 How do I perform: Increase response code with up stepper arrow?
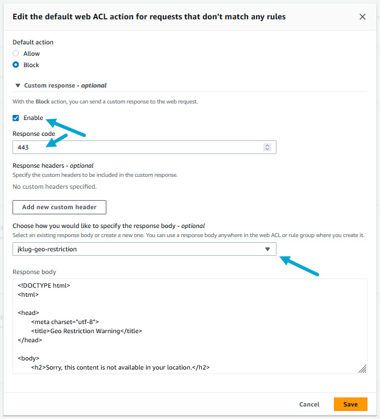267,145
